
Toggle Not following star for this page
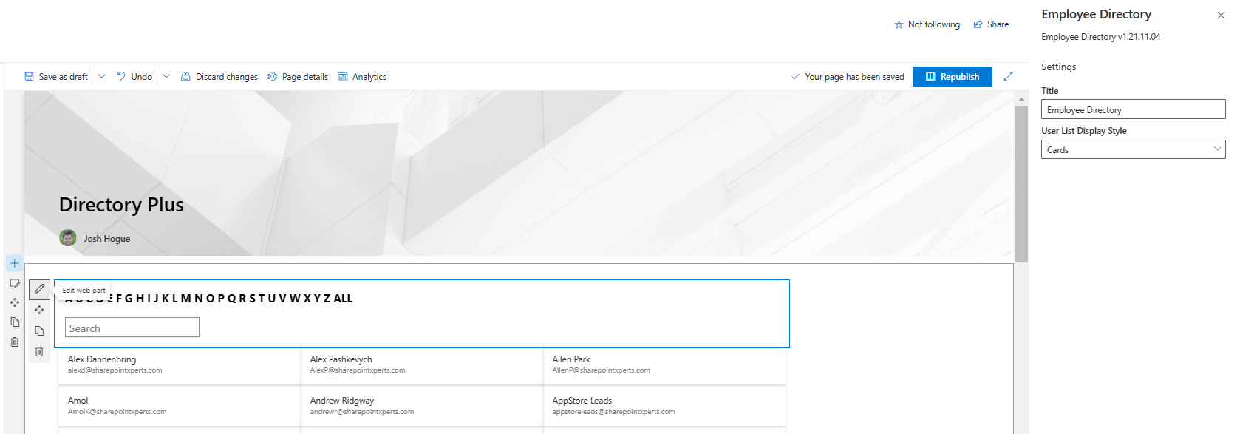point(927,24)
